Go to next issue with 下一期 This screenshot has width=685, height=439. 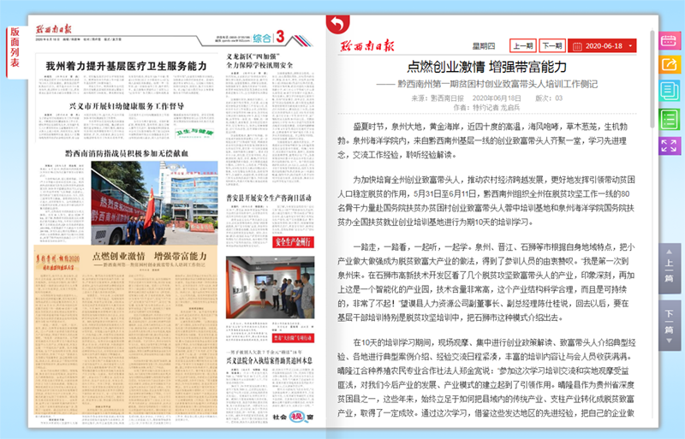click(551, 45)
